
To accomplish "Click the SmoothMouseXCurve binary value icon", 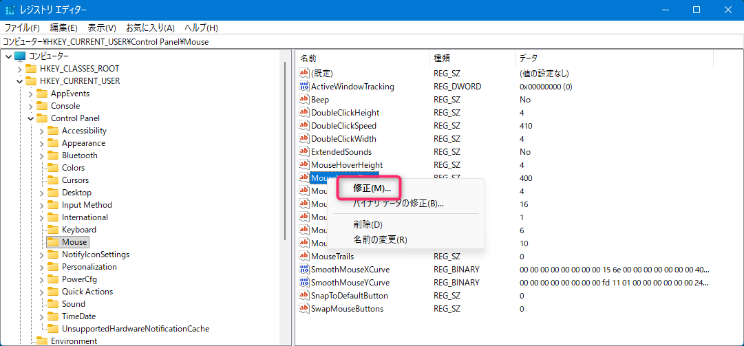I will [305, 270].
